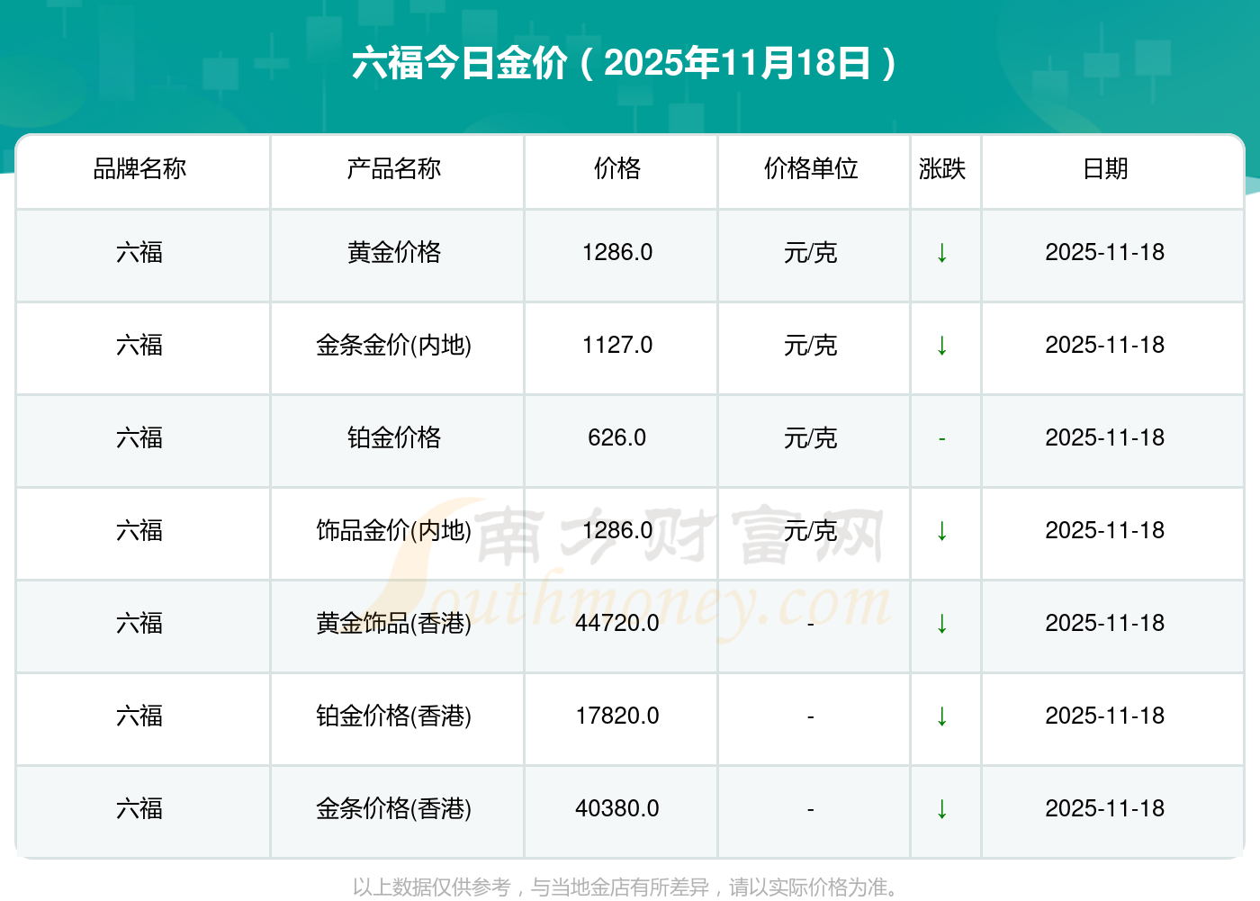This screenshot has width=1260, height=901.
Task: Click date 2025-11-18 in the 金条金价(内地) row
Action: 1105,345
